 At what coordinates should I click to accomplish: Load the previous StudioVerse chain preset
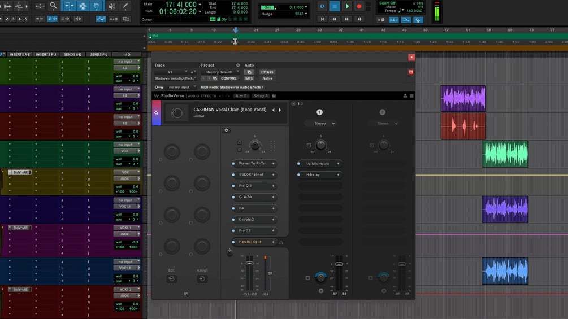coord(274,110)
